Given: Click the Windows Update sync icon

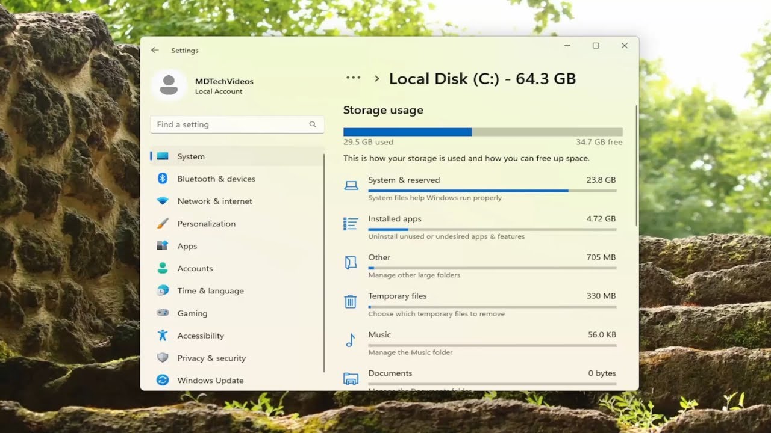Looking at the screenshot, I should pyautogui.click(x=163, y=380).
